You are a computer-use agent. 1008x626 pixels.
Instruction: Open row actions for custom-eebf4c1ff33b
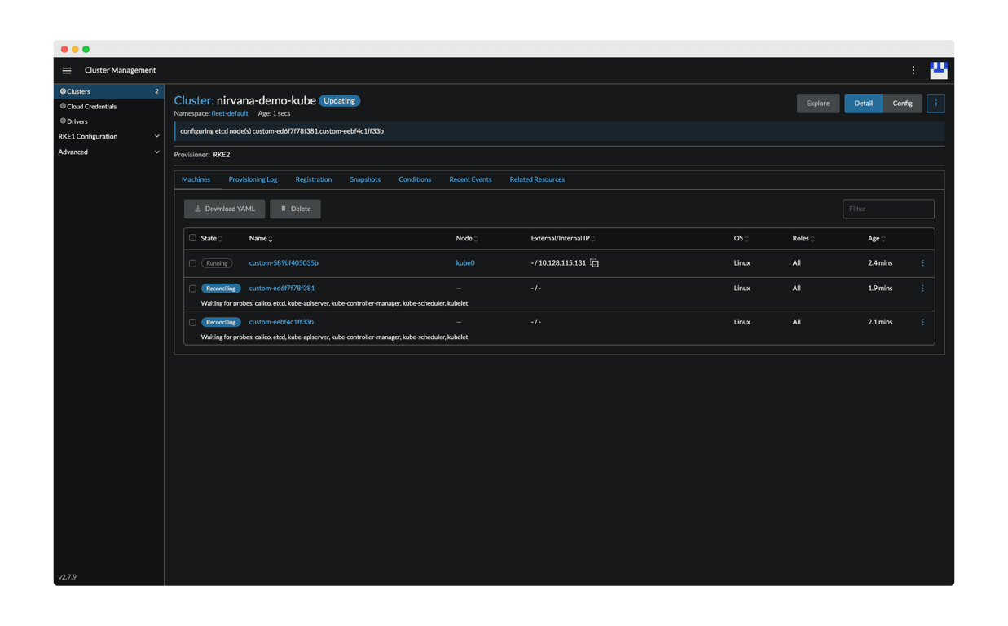(922, 322)
